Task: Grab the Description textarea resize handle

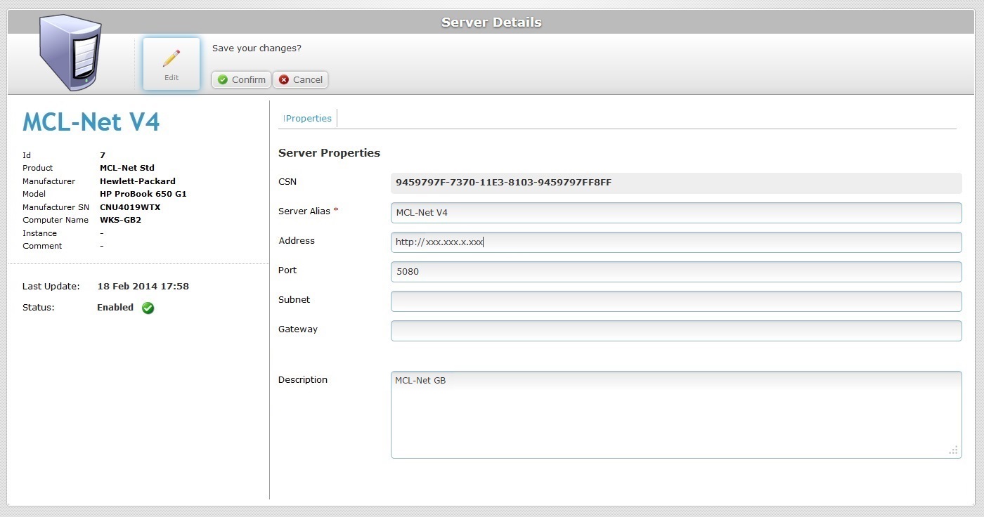Action: [954, 450]
